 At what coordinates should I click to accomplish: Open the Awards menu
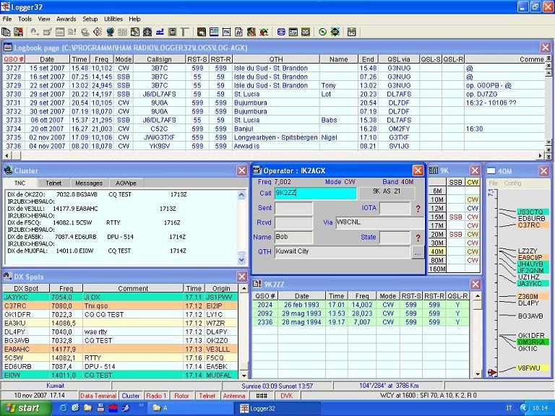66,19
